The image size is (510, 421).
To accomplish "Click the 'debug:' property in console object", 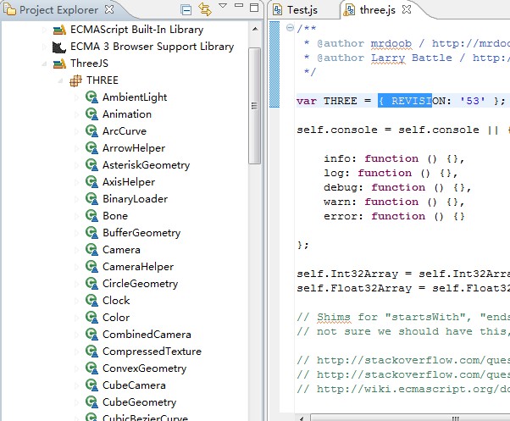I will 343,187.
